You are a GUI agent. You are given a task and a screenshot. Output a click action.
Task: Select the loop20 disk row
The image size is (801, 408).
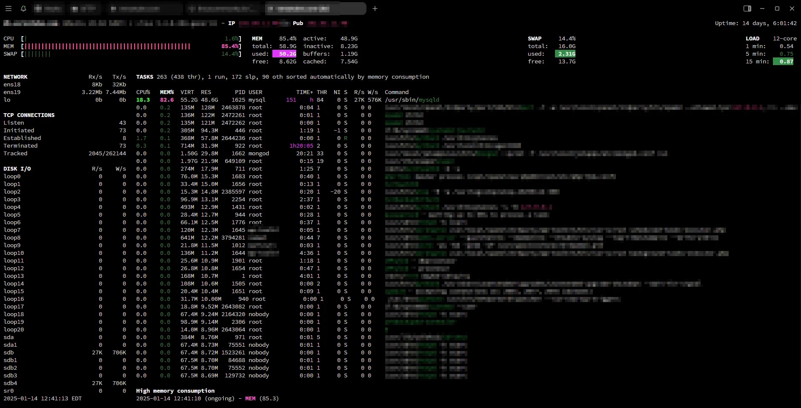65,330
